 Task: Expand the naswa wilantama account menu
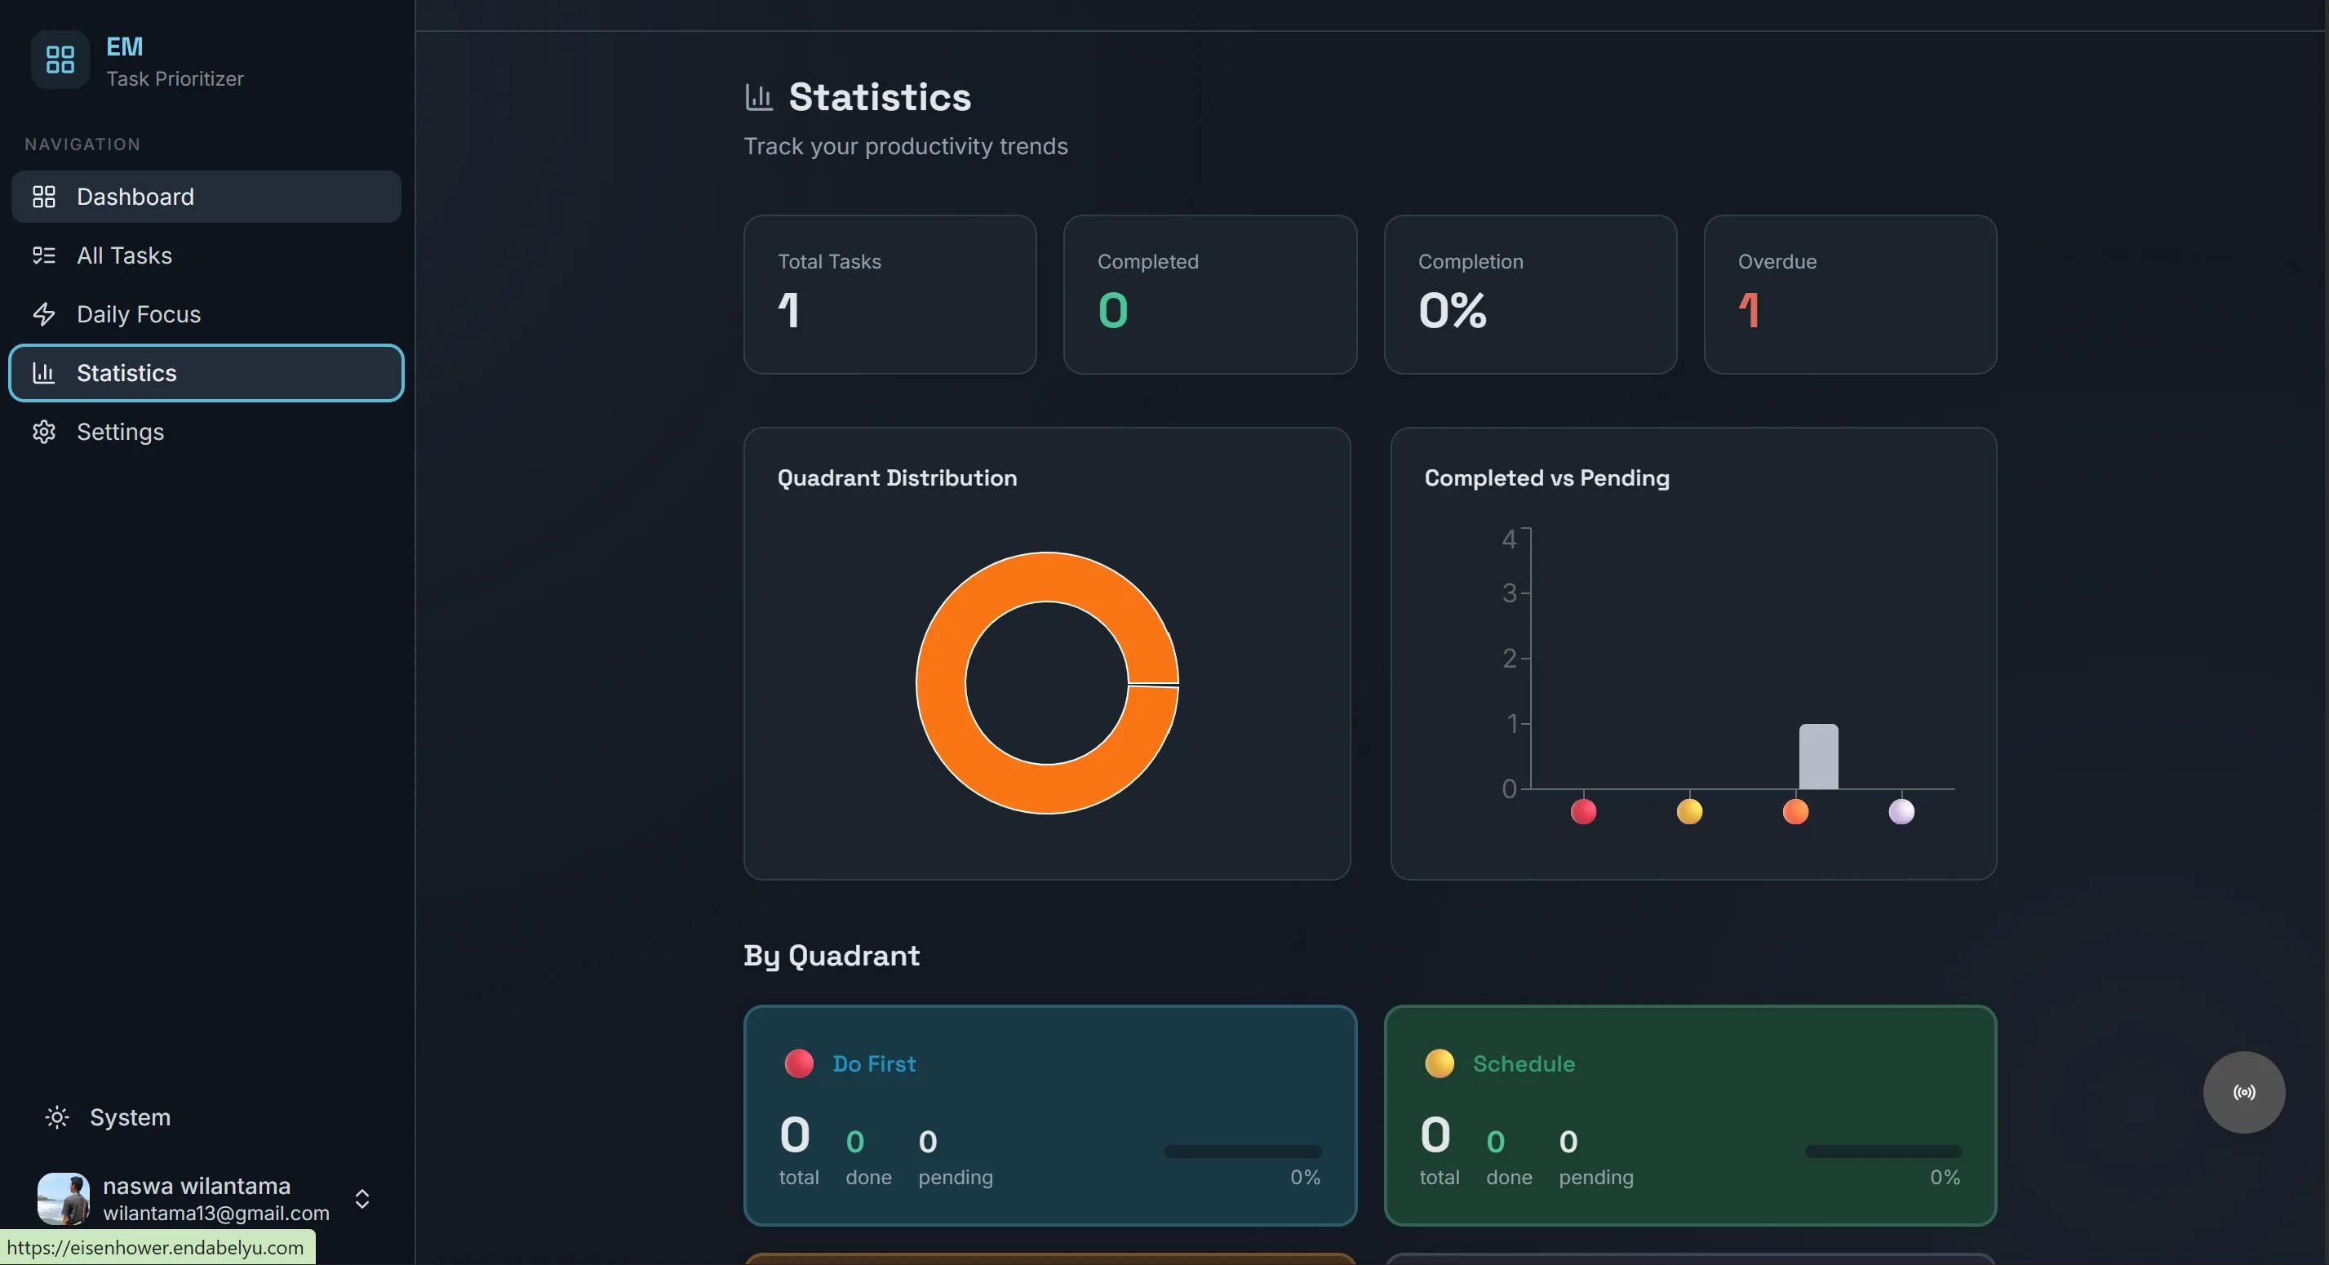coord(362,1199)
